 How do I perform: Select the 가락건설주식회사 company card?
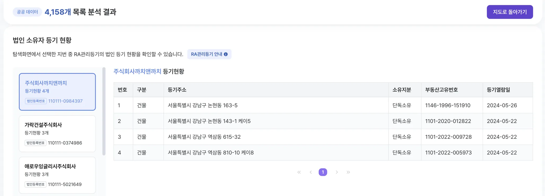[57, 134]
